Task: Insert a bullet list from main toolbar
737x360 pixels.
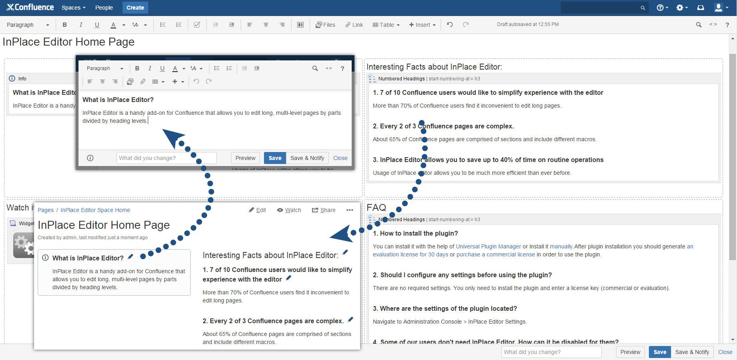Action: (163, 25)
